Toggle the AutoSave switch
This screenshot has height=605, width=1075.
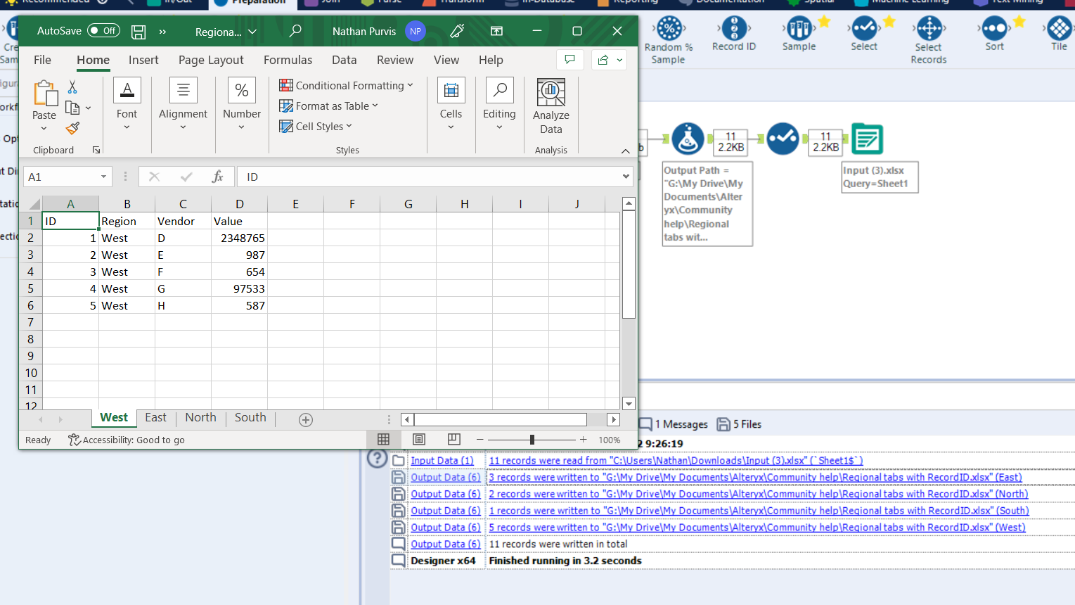click(x=103, y=30)
